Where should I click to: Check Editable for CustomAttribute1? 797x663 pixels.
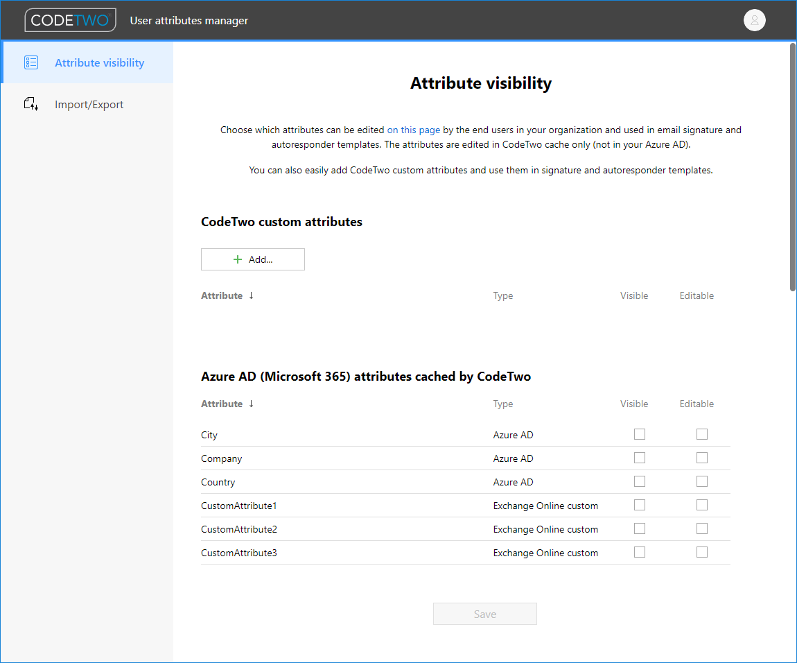pyautogui.click(x=702, y=505)
